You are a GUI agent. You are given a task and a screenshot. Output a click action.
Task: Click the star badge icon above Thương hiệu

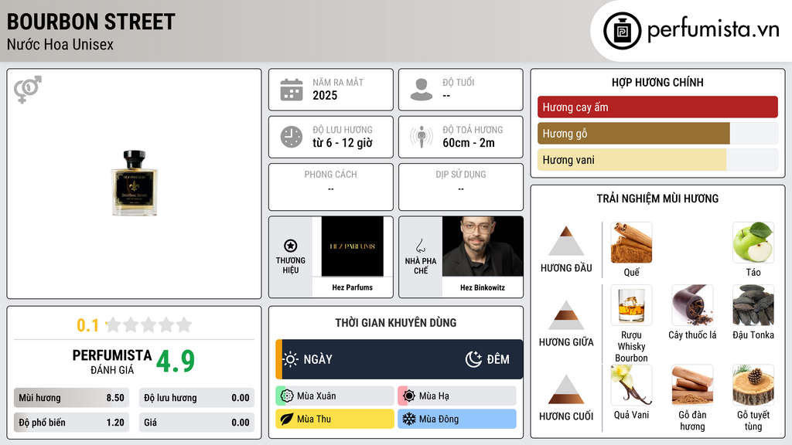coord(291,246)
